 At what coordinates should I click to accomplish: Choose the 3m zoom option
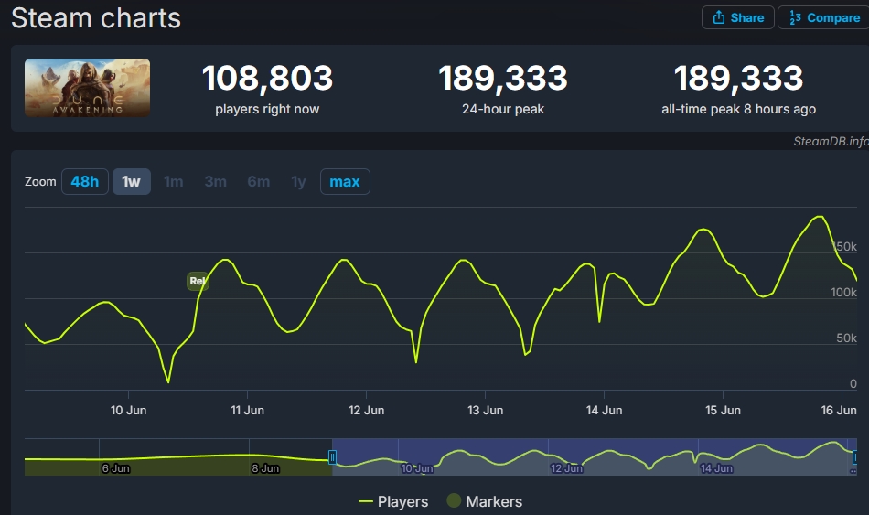click(x=216, y=181)
